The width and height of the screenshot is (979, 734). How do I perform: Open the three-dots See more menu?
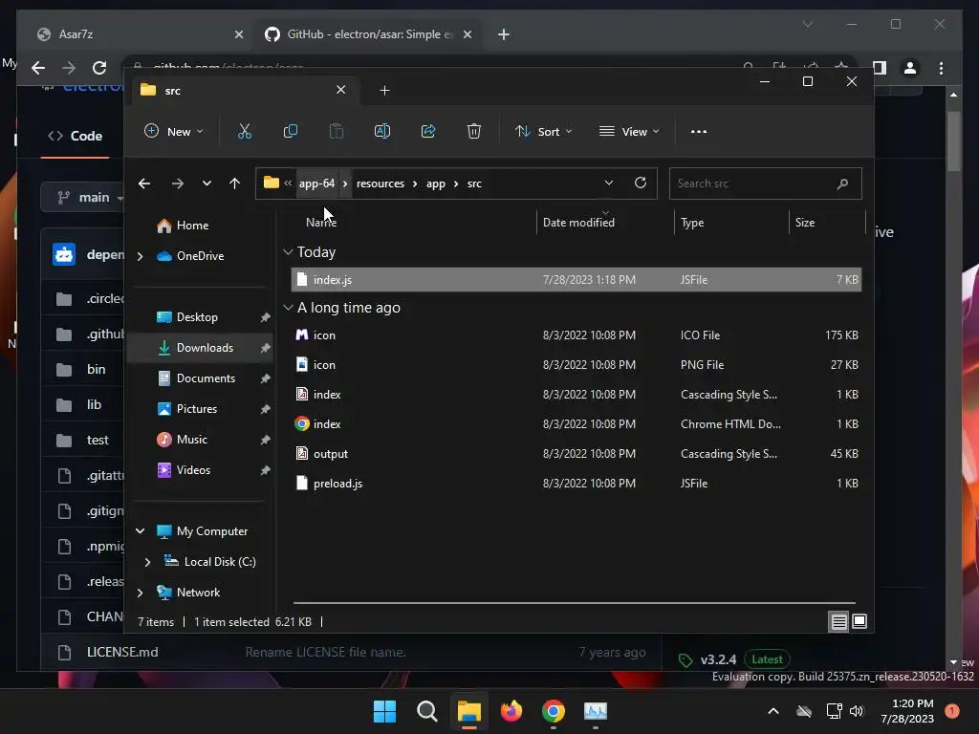(x=699, y=132)
